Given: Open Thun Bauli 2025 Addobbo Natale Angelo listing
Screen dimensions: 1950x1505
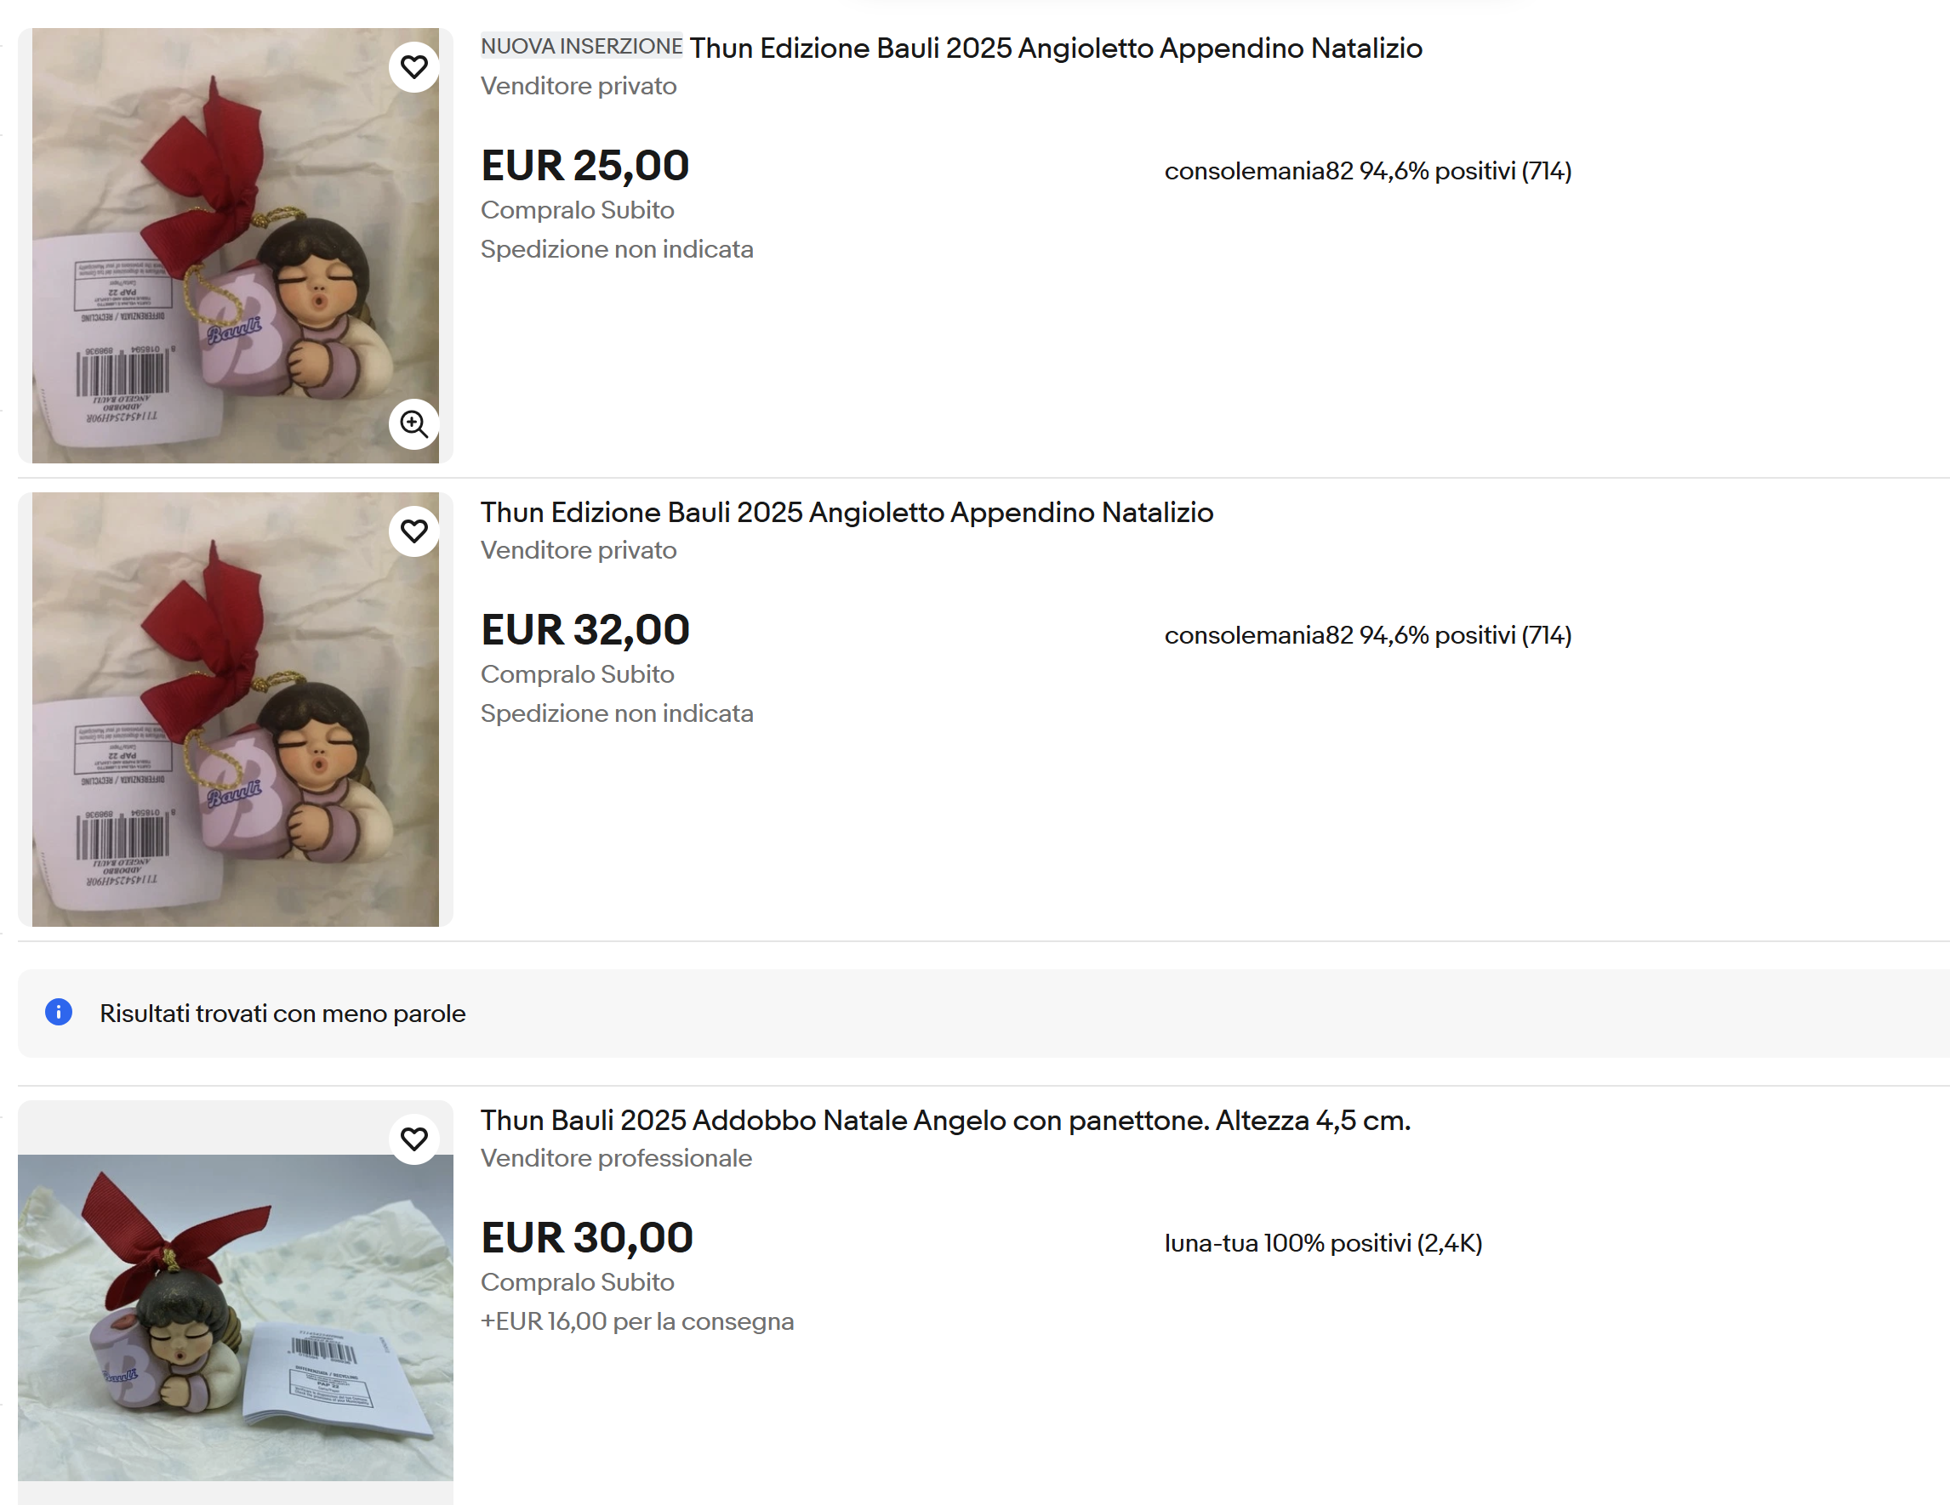Looking at the screenshot, I should coord(945,1121).
